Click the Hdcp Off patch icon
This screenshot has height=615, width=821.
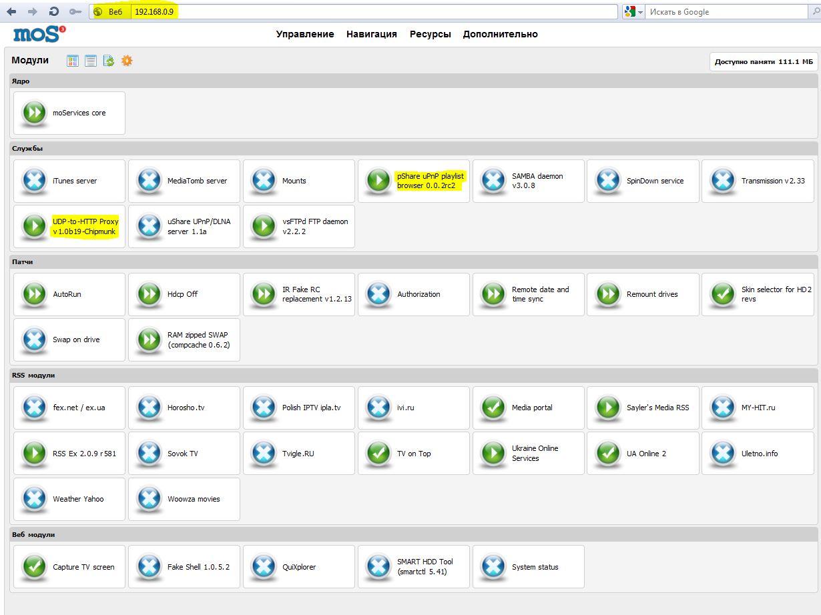(149, 294)
